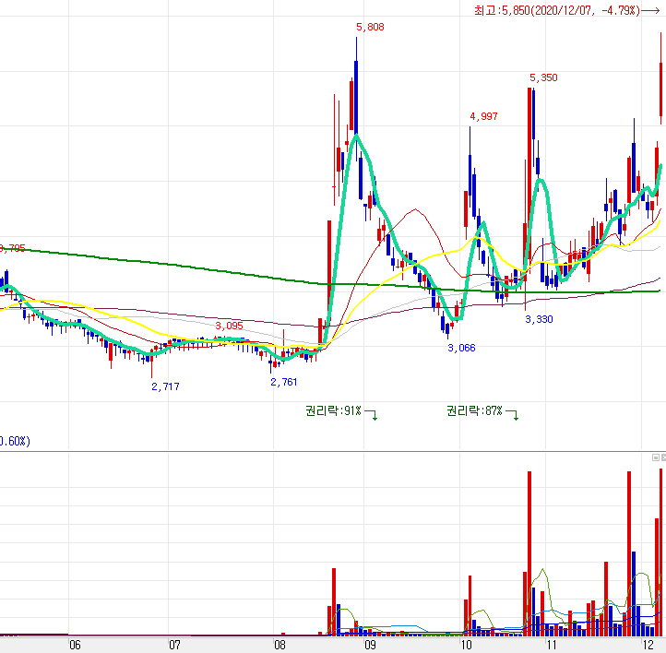Select the 07 month axis label

click(174, 645)
